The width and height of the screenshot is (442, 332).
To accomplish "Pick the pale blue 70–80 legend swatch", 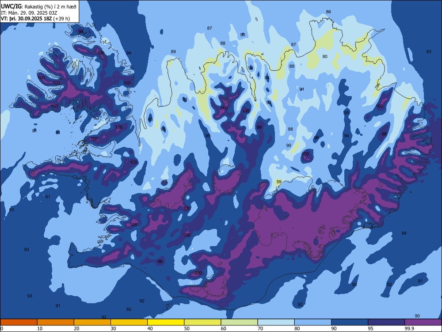I will (x=276, y=322).
